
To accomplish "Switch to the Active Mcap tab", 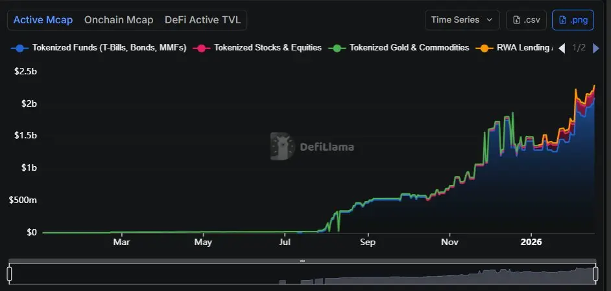I will [43, 20].
